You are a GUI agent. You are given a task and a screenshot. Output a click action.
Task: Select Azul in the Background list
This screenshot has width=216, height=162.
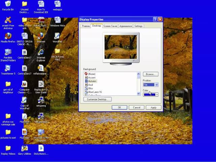(90, 85)
